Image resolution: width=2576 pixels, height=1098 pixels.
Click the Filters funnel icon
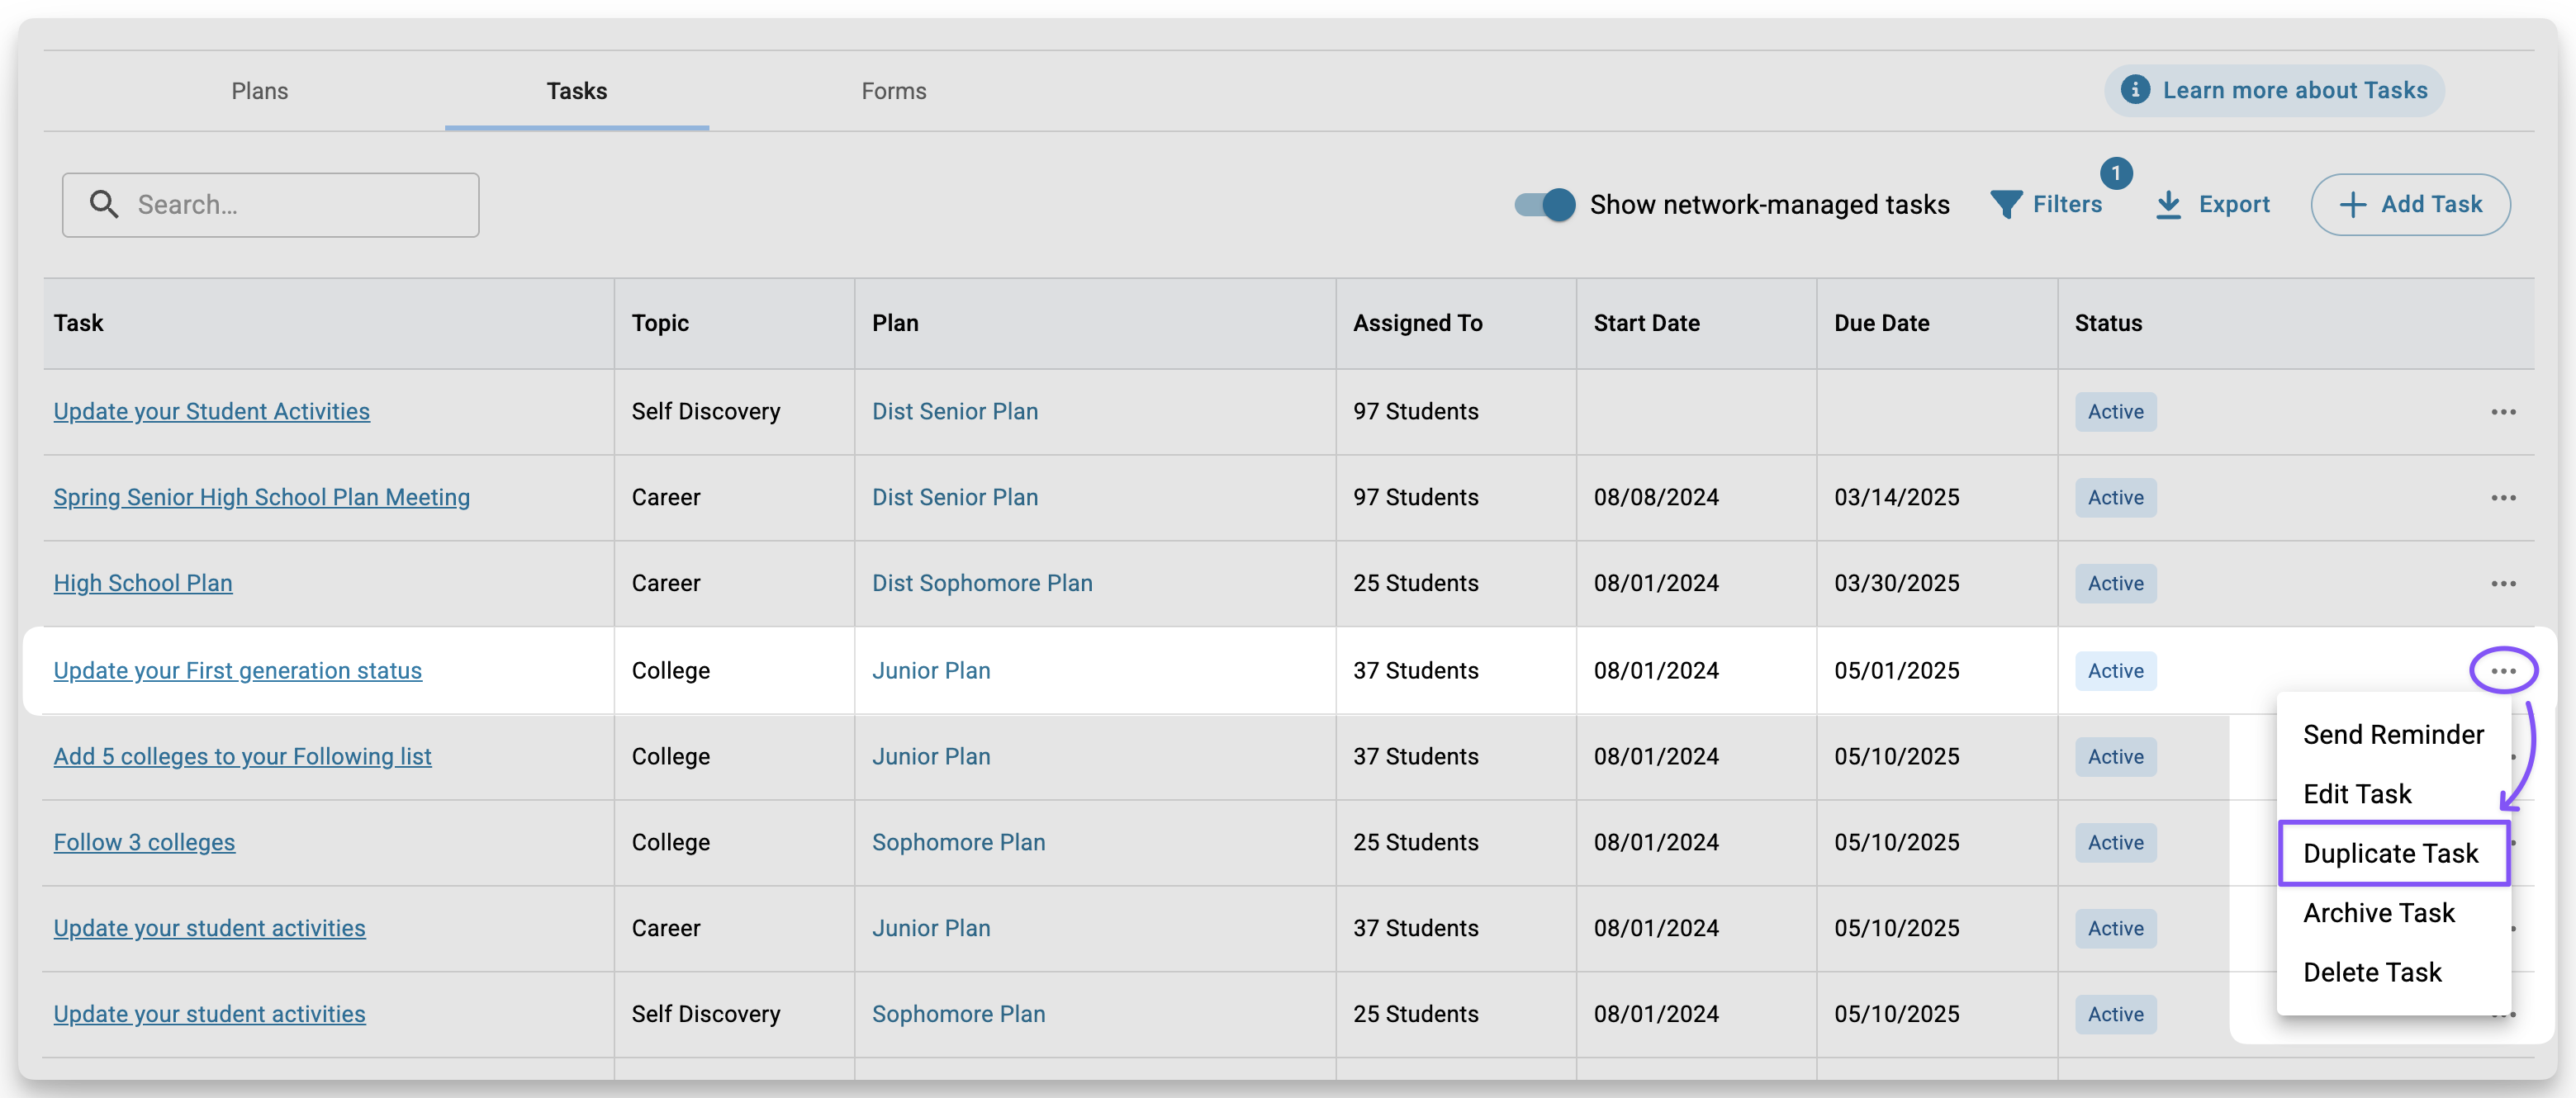tap(2005, 205)
